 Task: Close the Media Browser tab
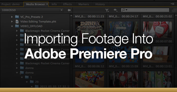(47, 4)
